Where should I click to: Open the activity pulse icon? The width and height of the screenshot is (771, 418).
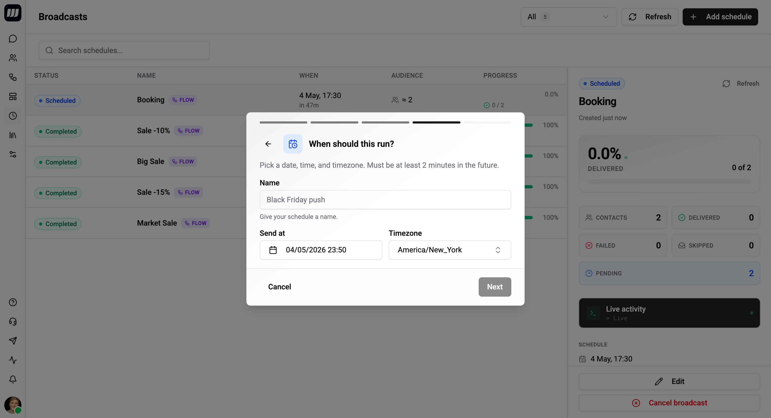(13, 360)
